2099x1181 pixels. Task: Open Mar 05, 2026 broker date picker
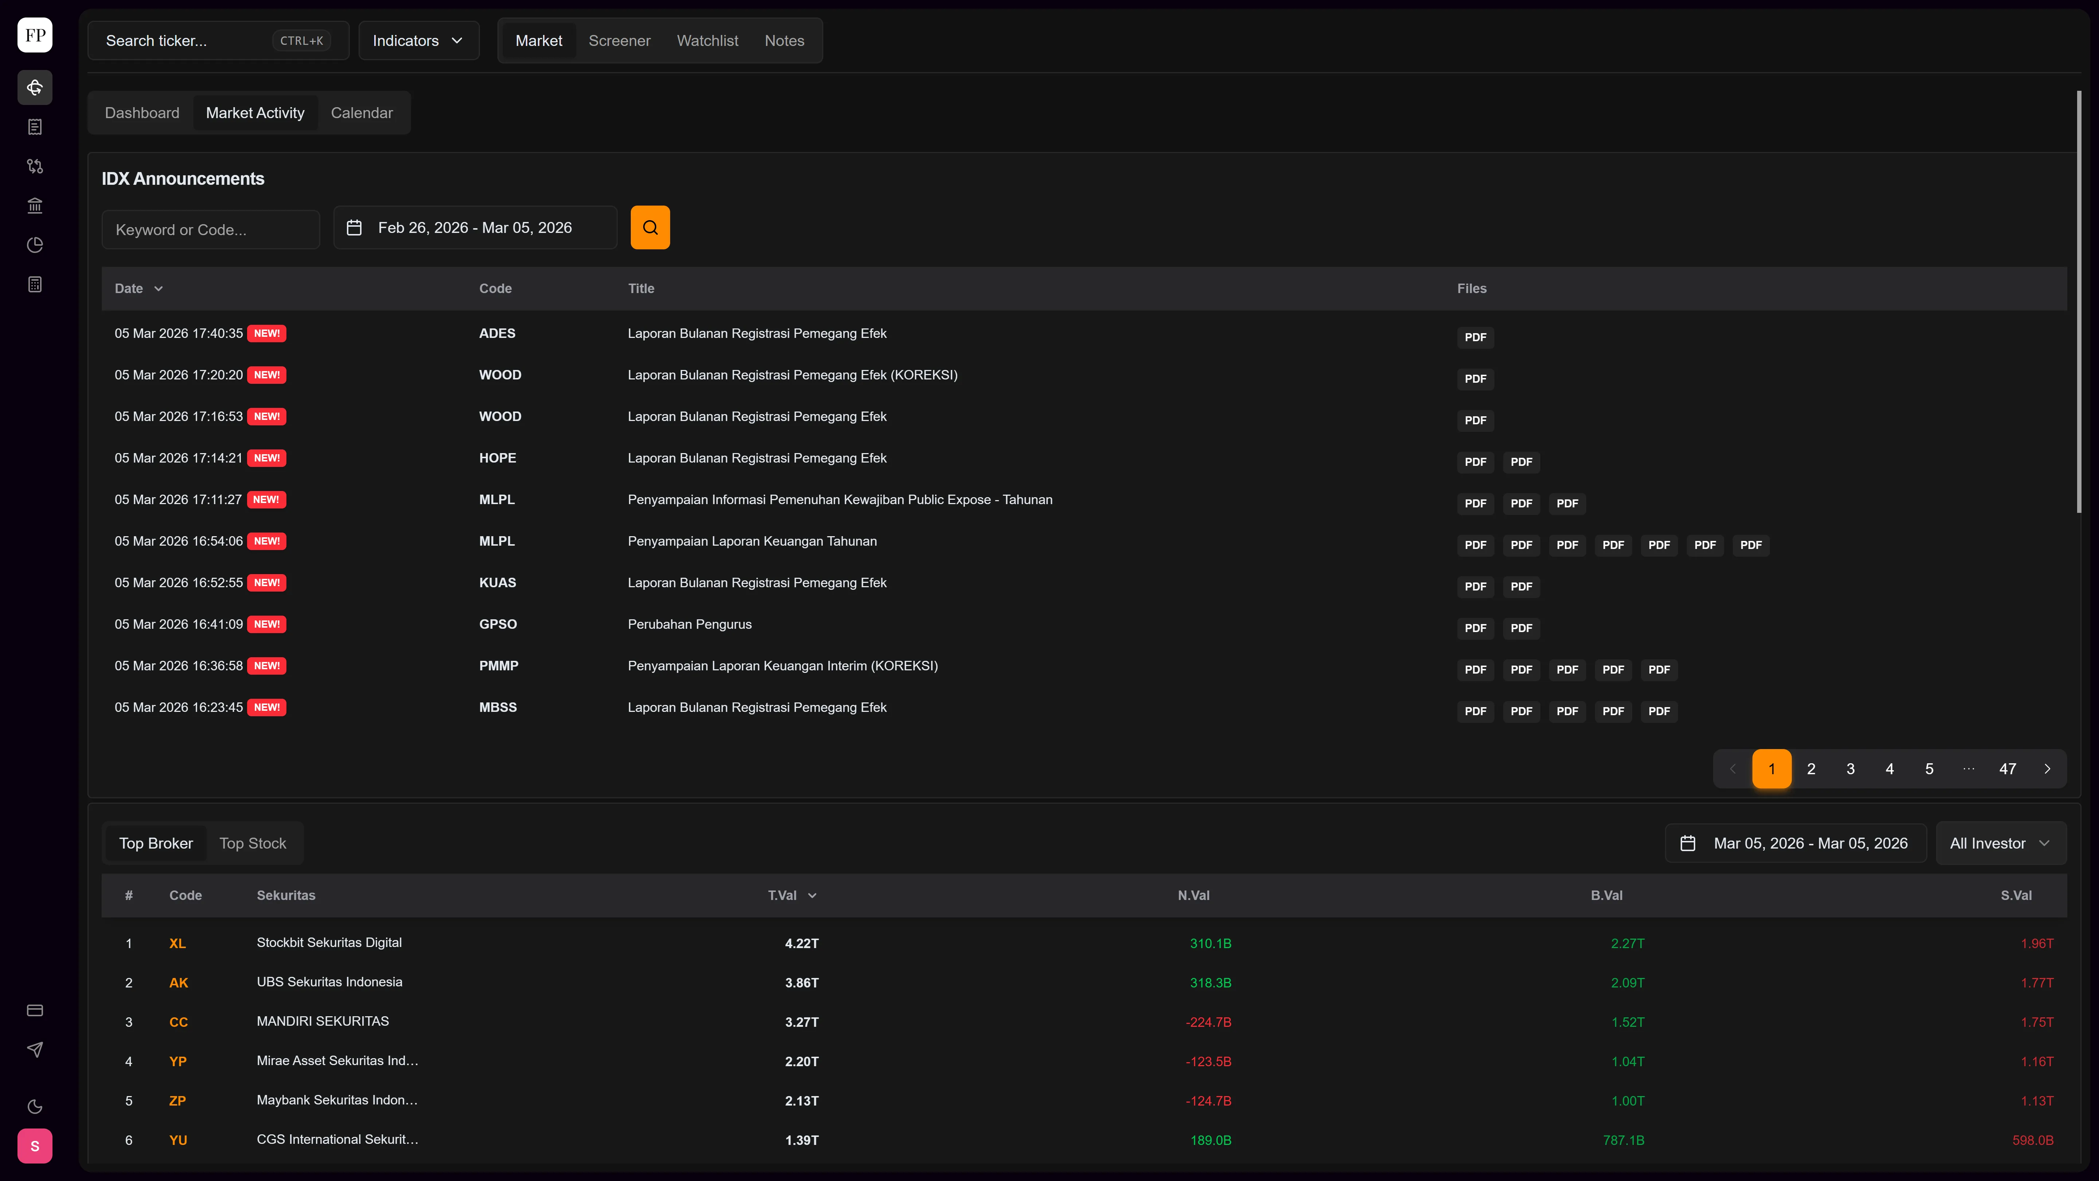pos(1796,843)
